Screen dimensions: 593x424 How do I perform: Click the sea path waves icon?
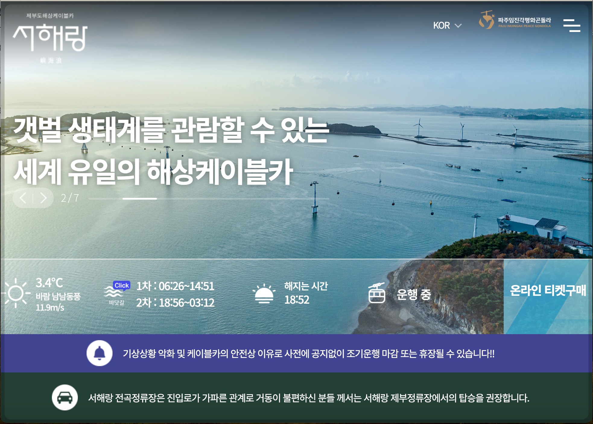pyautogui.click(x=113, y=292)
